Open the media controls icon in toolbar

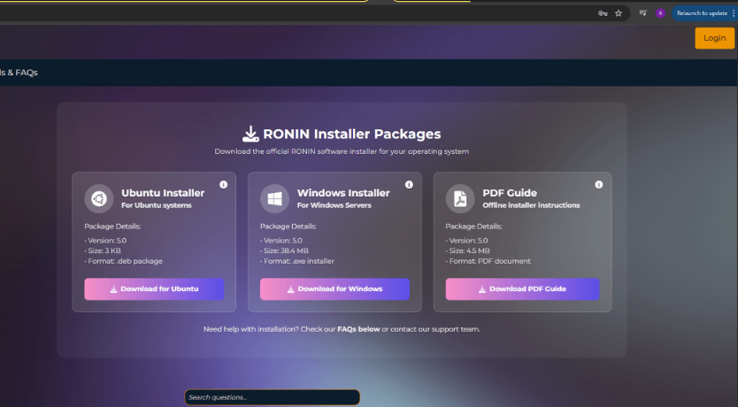[643, 13]
